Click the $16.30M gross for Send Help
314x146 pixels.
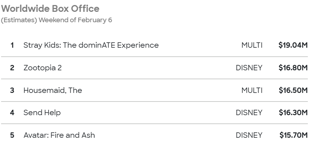(293, 113)
